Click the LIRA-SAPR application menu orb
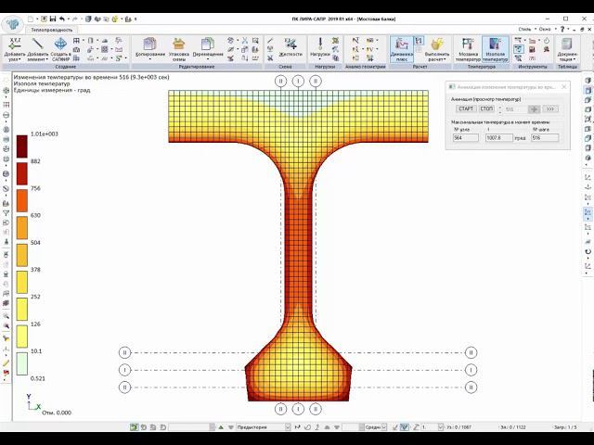The height and width of the screenshot is (445, 594). 12,23
